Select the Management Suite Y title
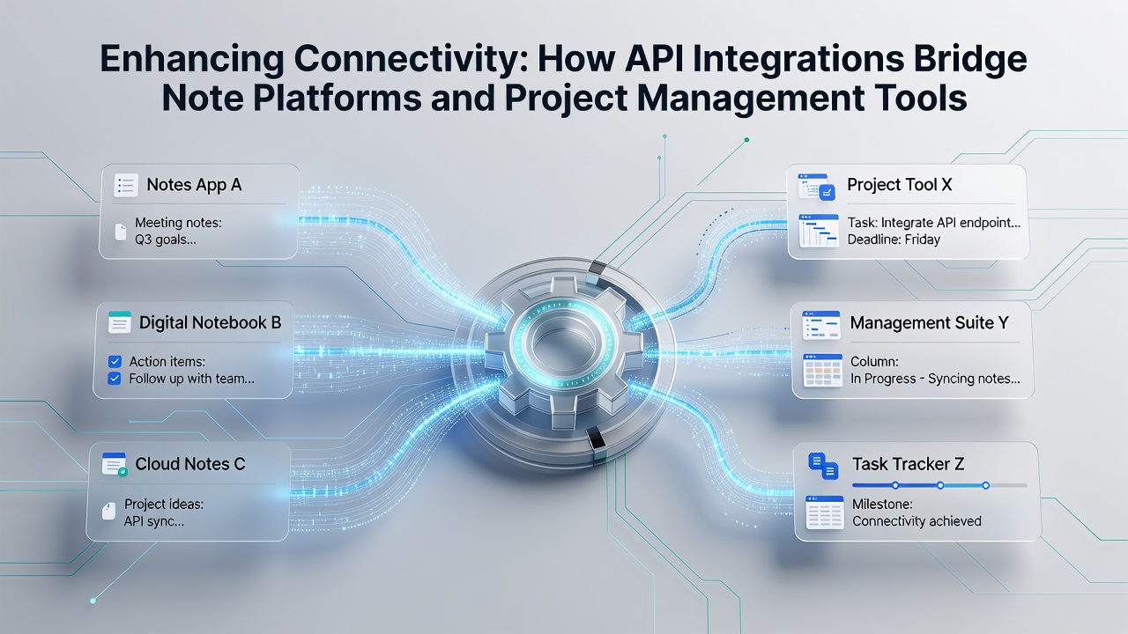Screen dimensions: 1128x634 coord(929,323)
